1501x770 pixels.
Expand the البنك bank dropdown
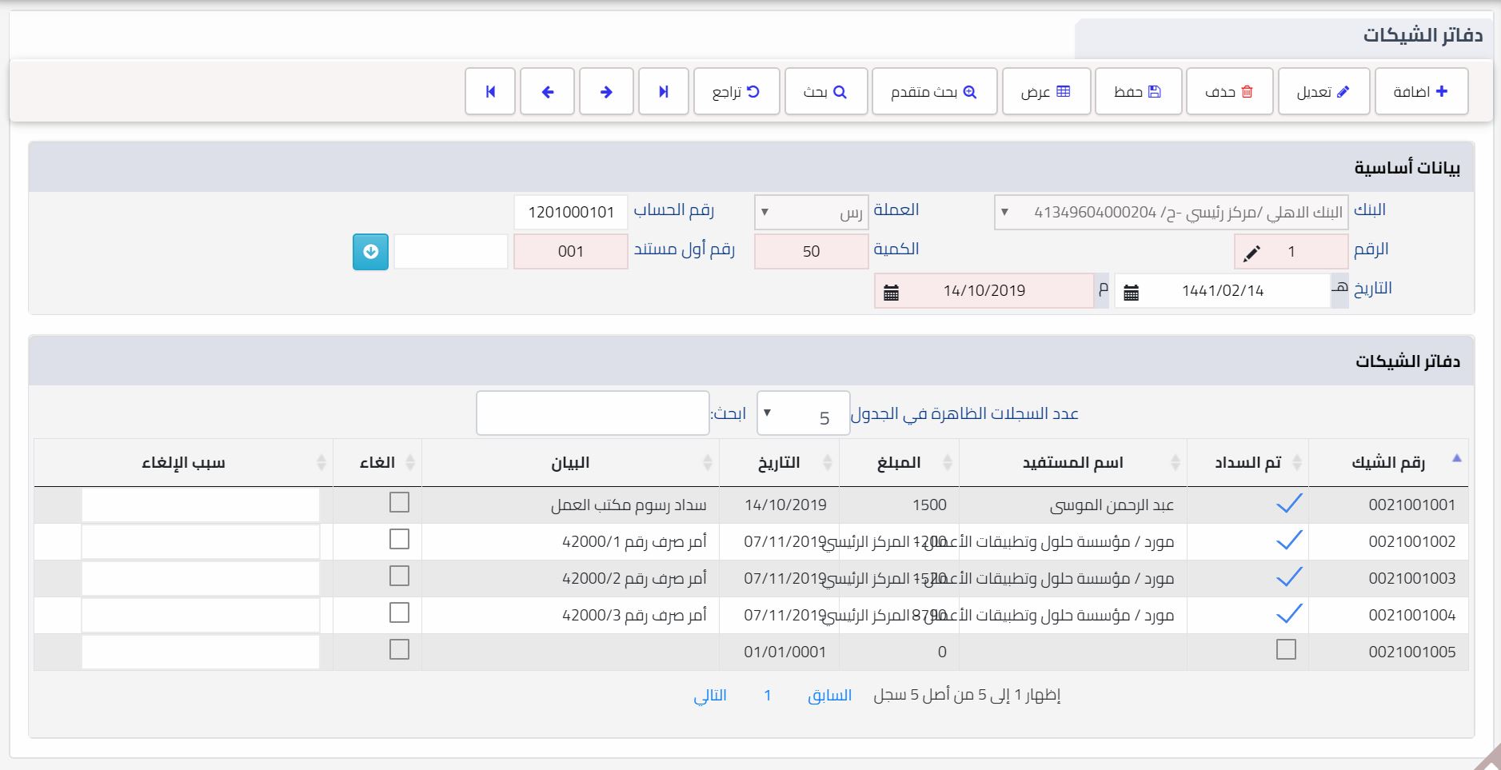click(x=1170, y=213)
